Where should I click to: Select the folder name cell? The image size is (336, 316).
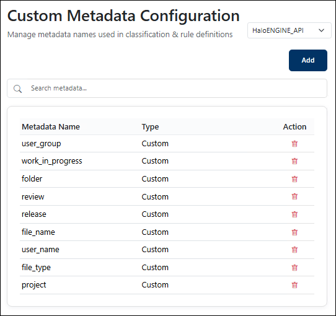pos(32,179)
